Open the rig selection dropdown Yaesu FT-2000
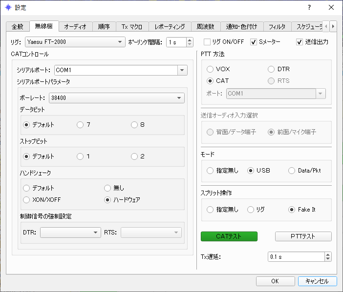 pos(75,42)
